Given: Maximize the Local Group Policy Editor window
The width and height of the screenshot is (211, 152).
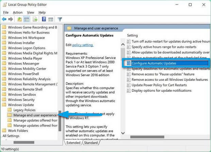Looking at the screenshot, I should (190, 4).
